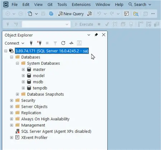Expand the Database Snapshots folder
This screenshot has width=161, height=150.
tap(18, 94)
